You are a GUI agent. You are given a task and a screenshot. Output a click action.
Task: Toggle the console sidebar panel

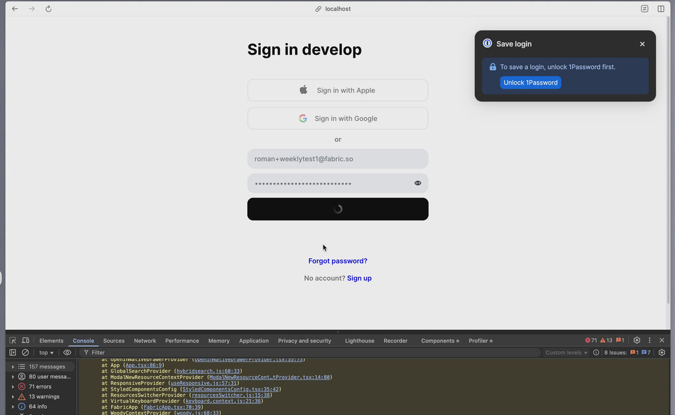(x=12, y=353)
